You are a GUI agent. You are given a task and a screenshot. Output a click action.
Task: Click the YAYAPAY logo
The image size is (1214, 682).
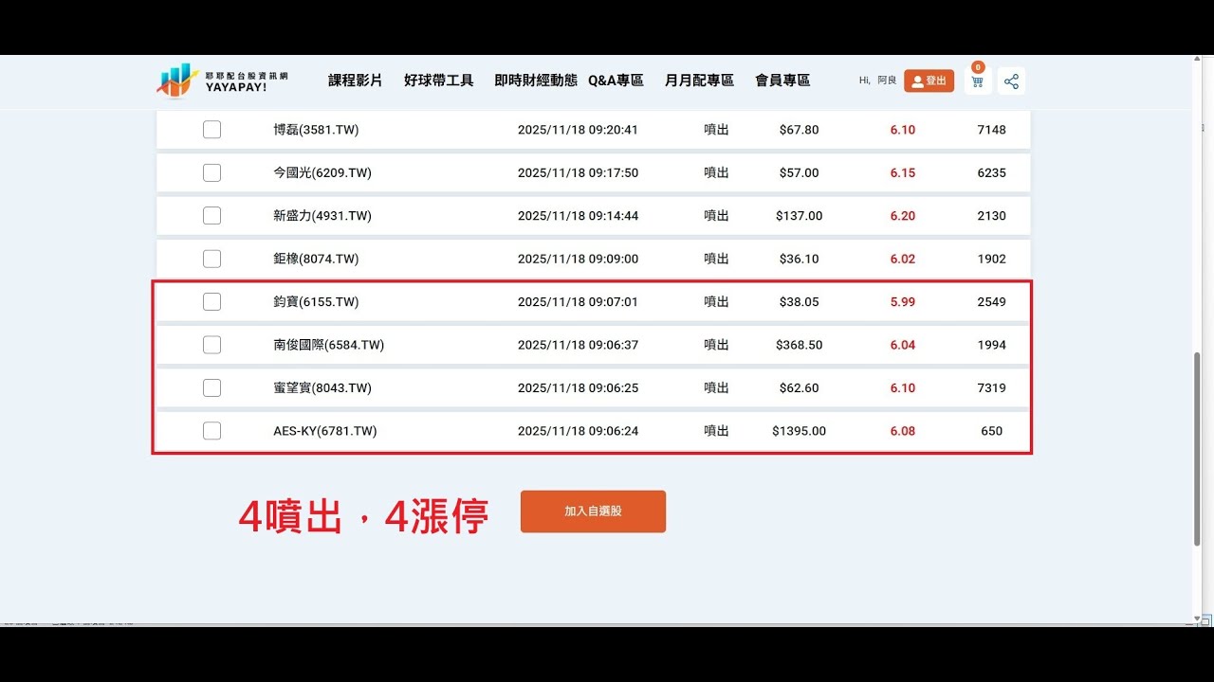pyautogui.click(x=224, y=81)
